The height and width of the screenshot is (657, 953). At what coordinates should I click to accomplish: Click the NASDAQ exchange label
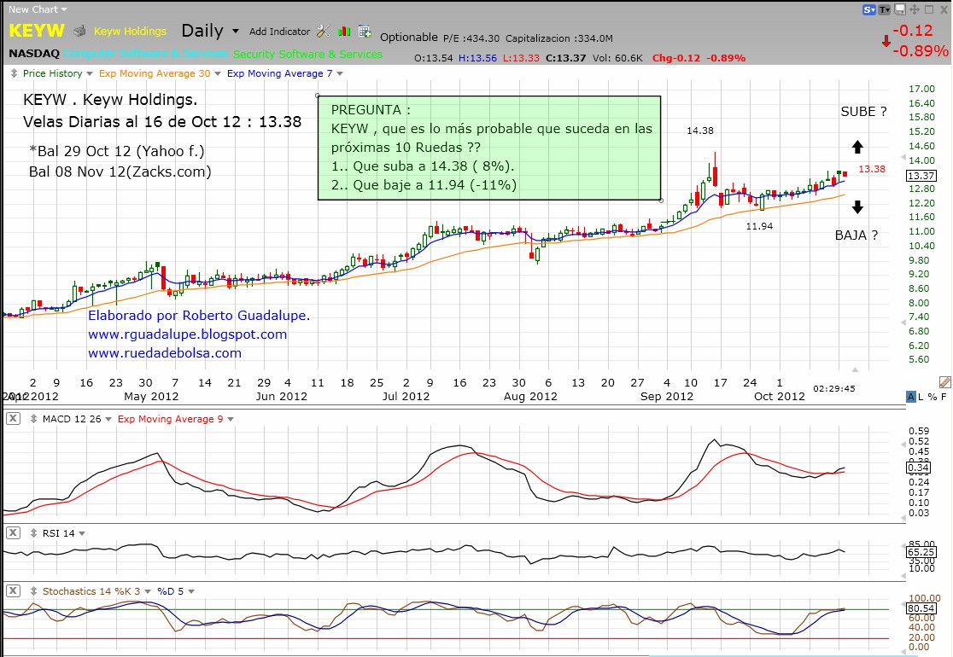click(x=34, y=54)
